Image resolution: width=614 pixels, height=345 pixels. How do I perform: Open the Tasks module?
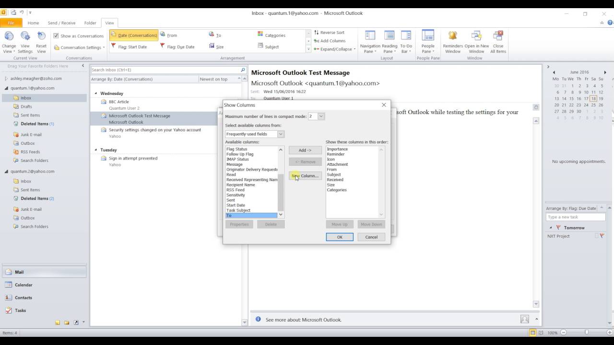44,310
